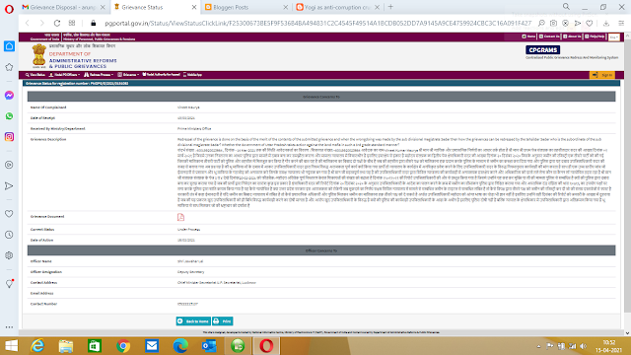Open sidebar heart Pinboards icon
Image resolution: width=631 pixels, height=355 pixels.
9,214
